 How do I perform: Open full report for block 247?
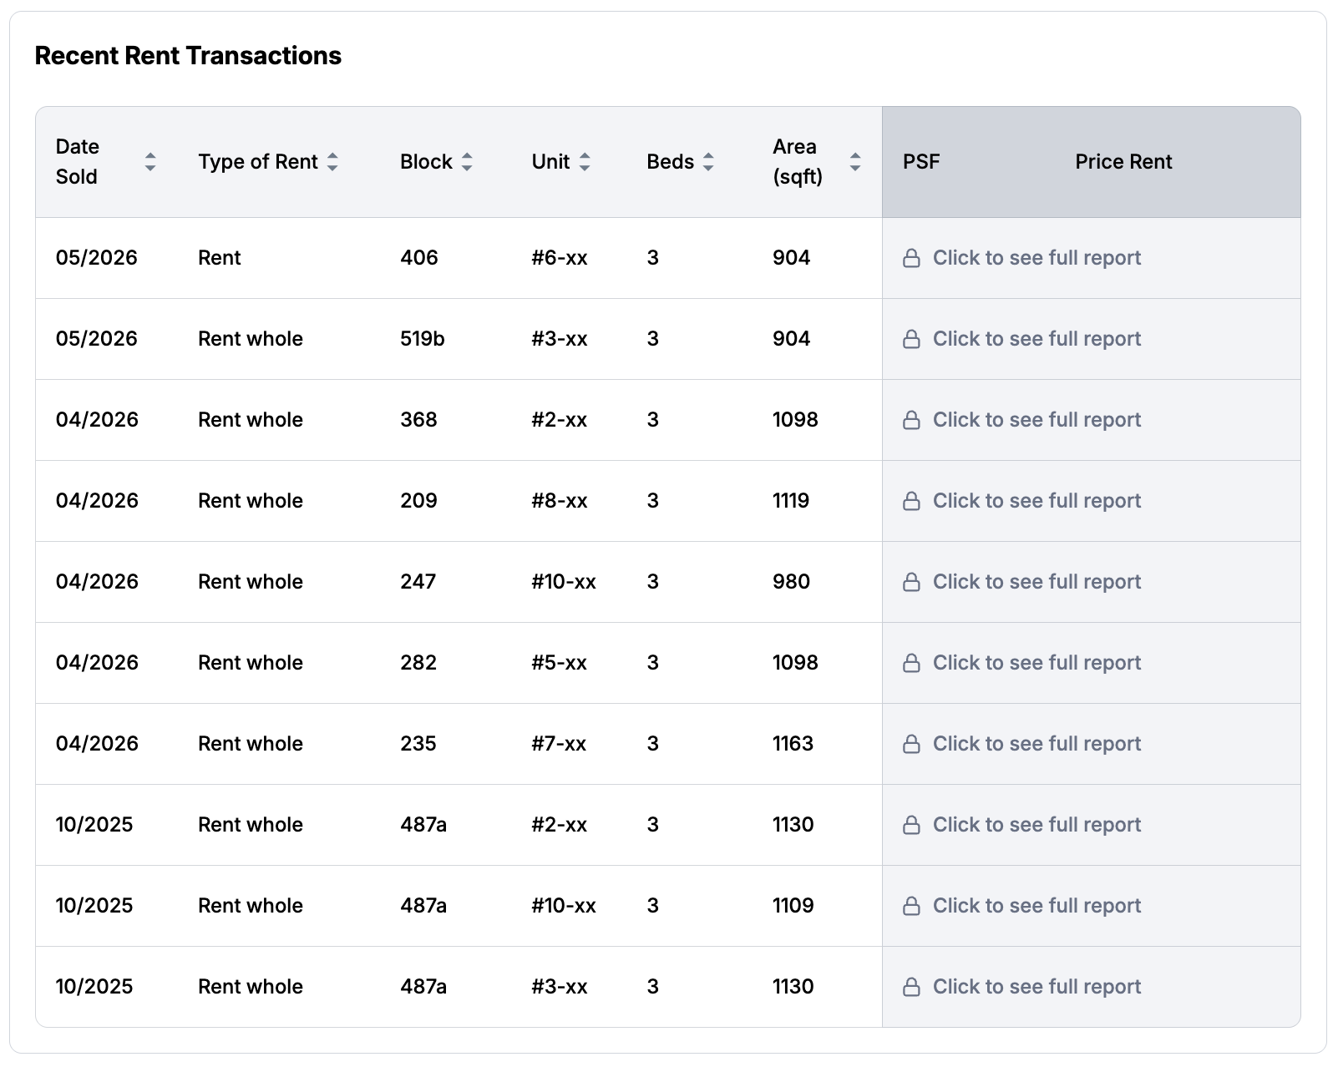coord(1021,582)
